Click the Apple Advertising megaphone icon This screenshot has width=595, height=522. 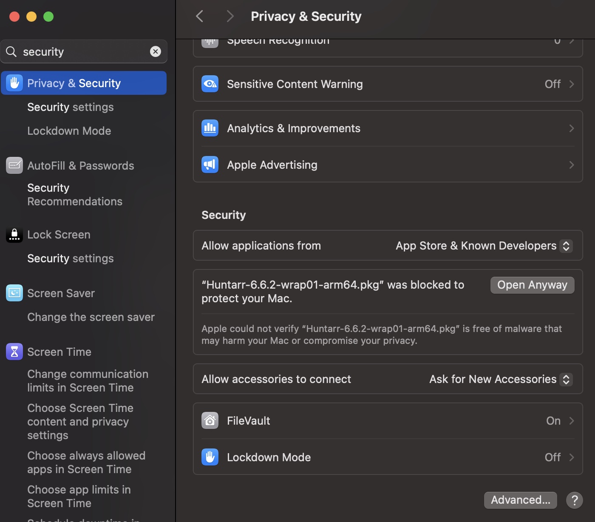pyautogui.click(x=210, y=165)
